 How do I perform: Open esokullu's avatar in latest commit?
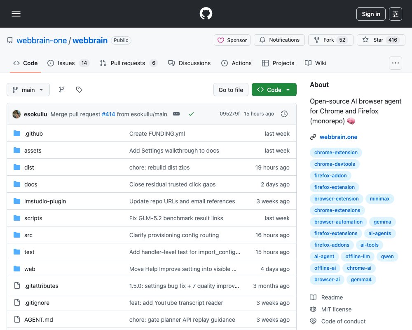pos(16,114)
